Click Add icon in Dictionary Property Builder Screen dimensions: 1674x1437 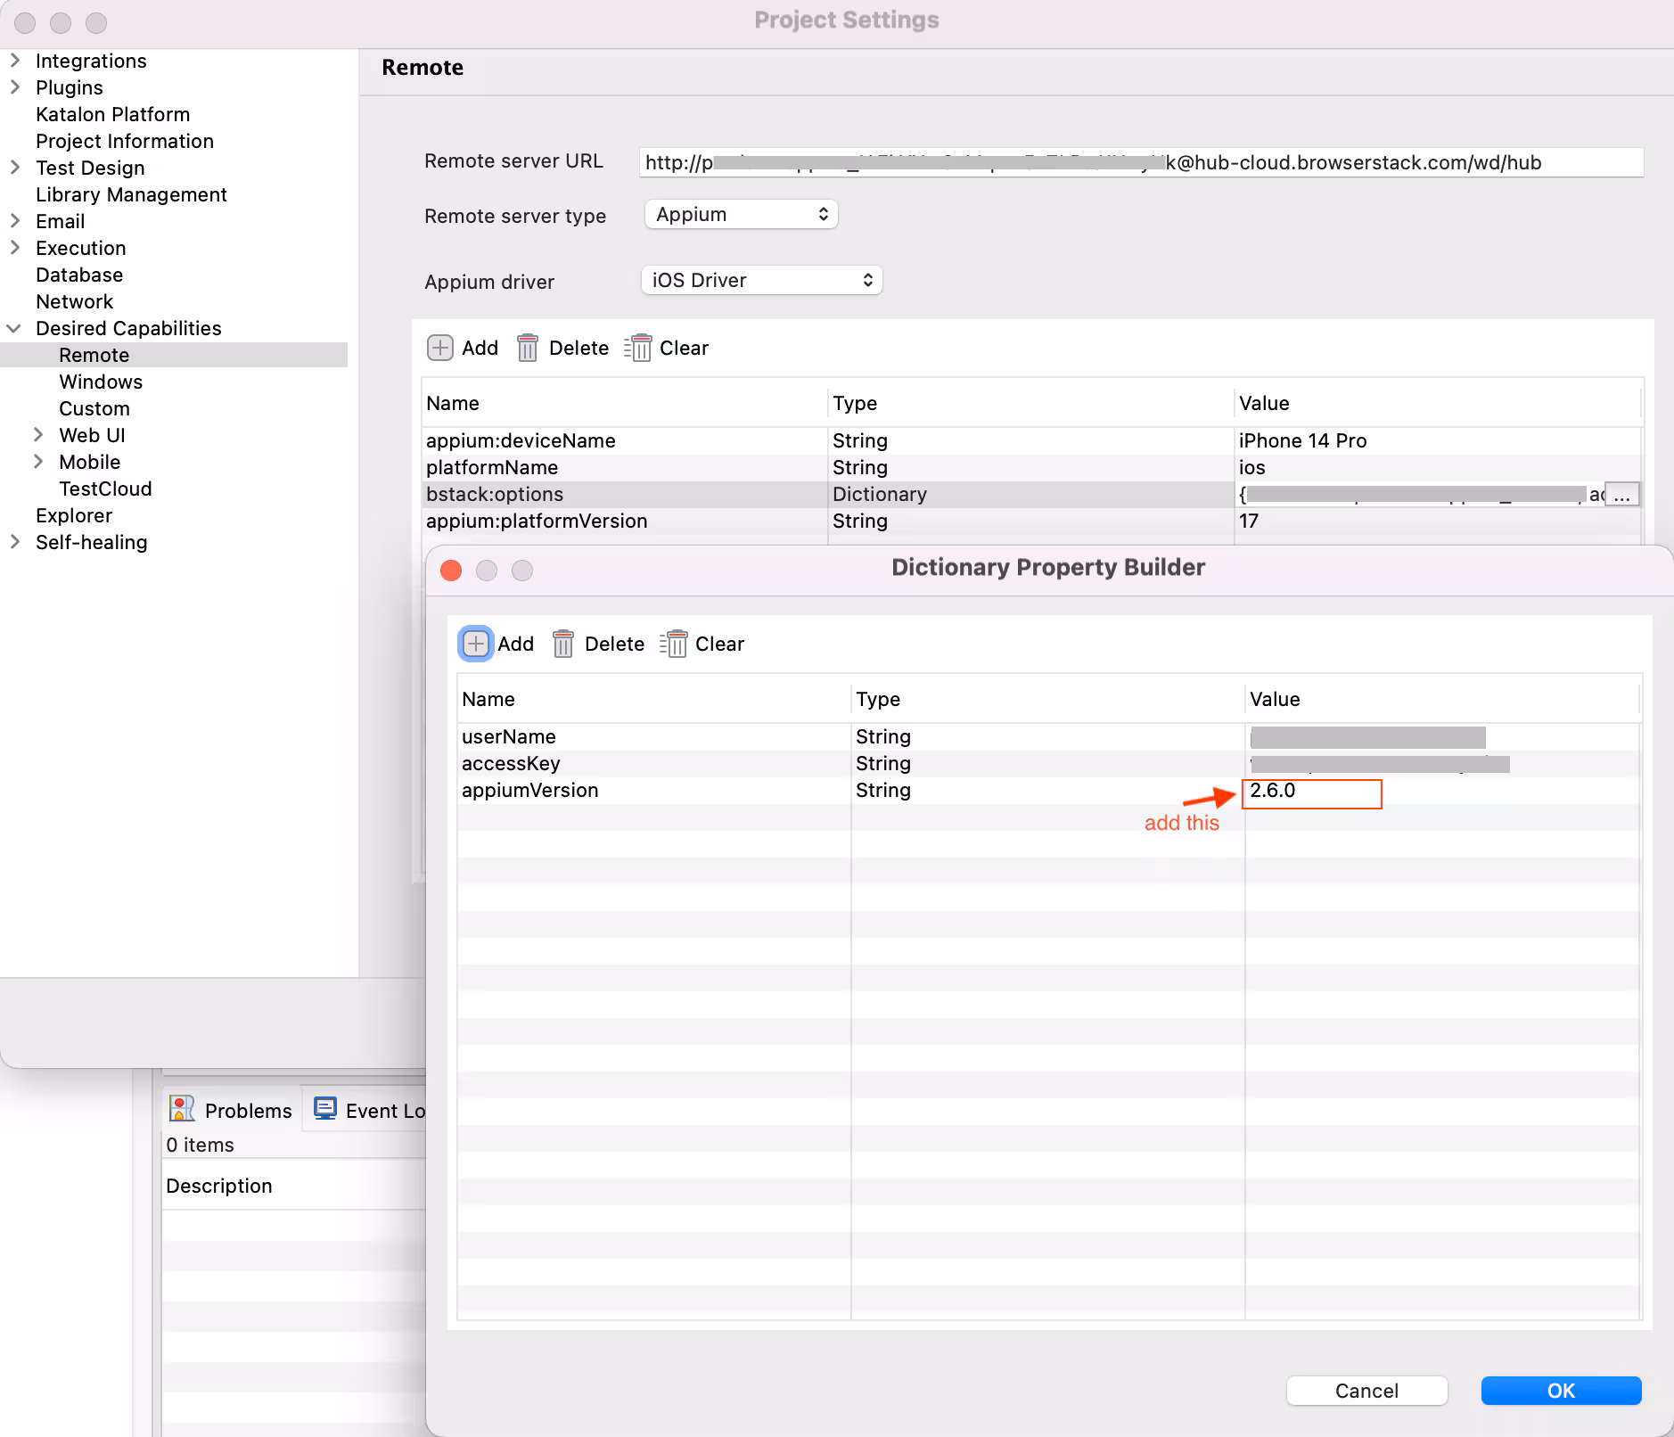[x=476, y=644]
